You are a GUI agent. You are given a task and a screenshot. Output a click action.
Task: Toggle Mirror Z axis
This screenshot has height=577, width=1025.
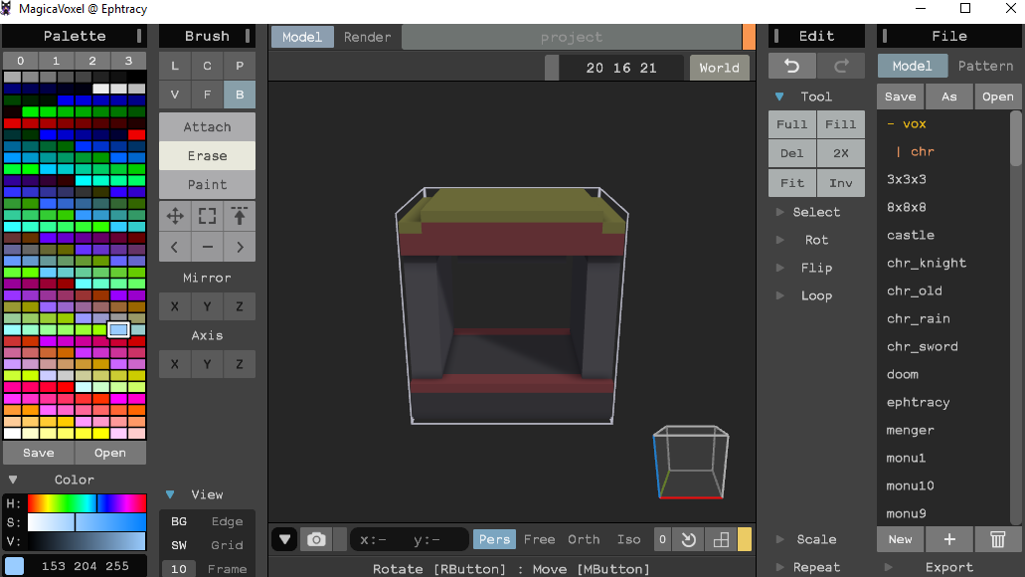click(240, 306)
